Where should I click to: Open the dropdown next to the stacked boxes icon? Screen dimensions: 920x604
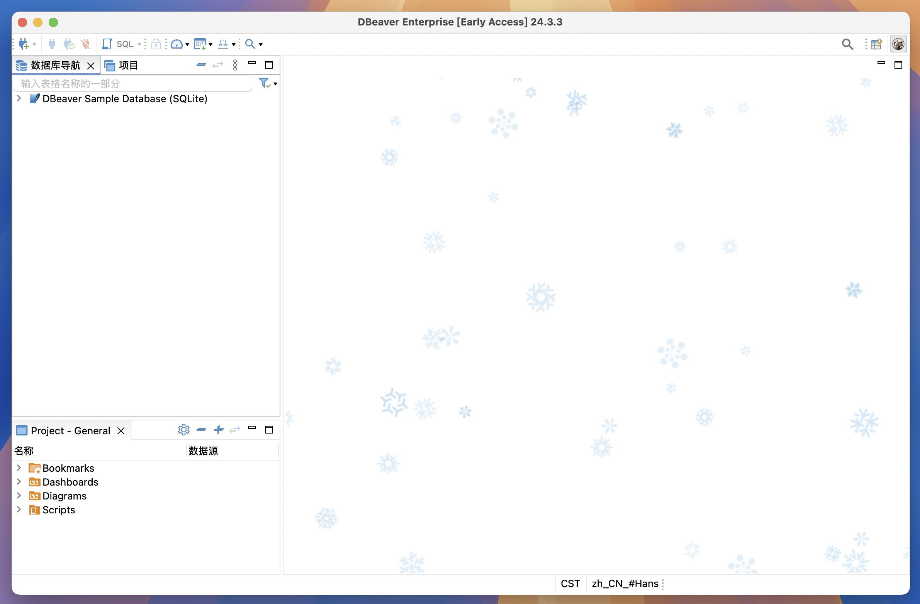point(234,44)
